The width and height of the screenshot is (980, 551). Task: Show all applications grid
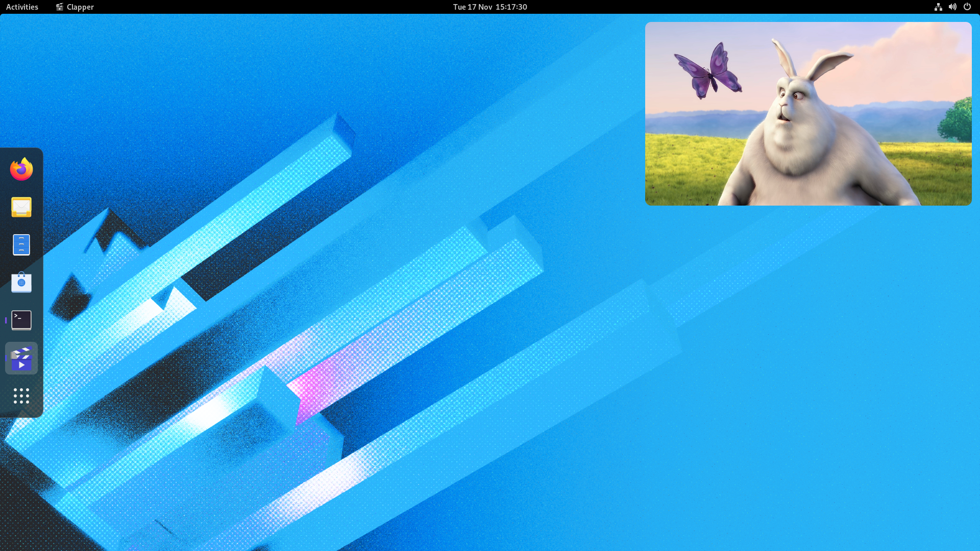coord(21,396)
